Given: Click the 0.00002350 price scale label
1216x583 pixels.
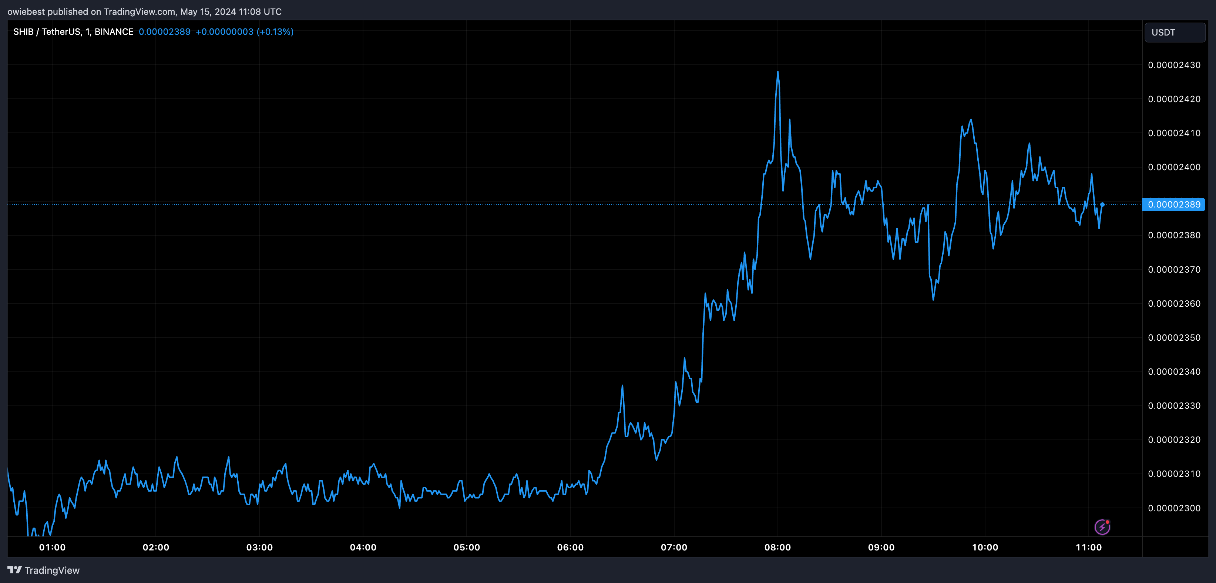Looking at the screenshot, I should coord(1174,337).
